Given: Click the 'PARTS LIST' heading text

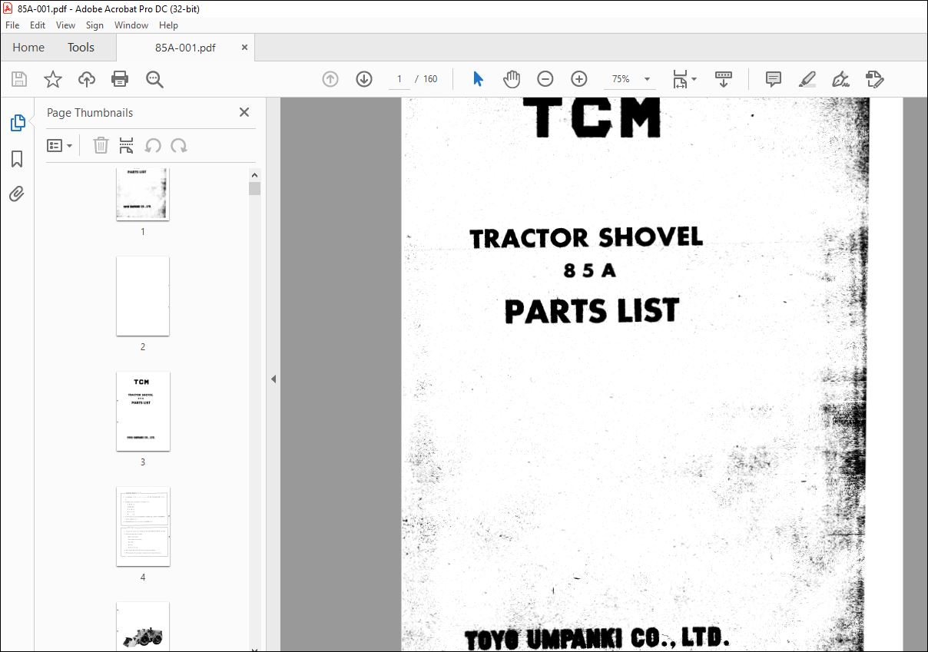Looking at the screenshot, I should (592, 311).
